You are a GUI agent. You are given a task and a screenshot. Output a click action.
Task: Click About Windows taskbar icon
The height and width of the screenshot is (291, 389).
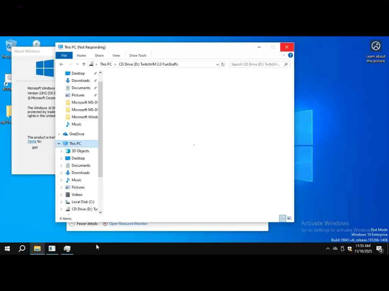(52, 249)
